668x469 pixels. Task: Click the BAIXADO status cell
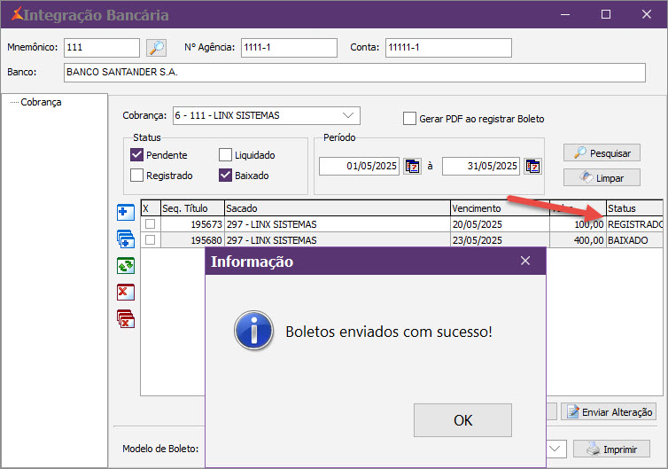coord(634,240)
